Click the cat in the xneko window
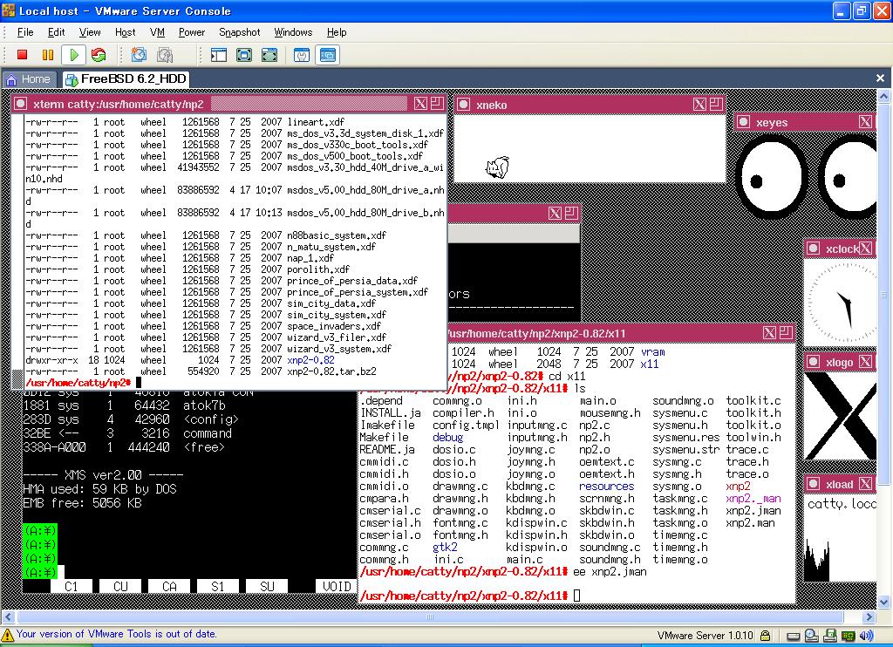The width and height of the screenshot is (893, 647). tap(497, 167)
